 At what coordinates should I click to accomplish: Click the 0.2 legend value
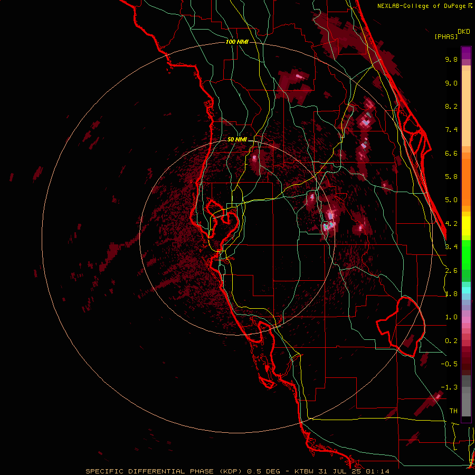tap(451, 341)
